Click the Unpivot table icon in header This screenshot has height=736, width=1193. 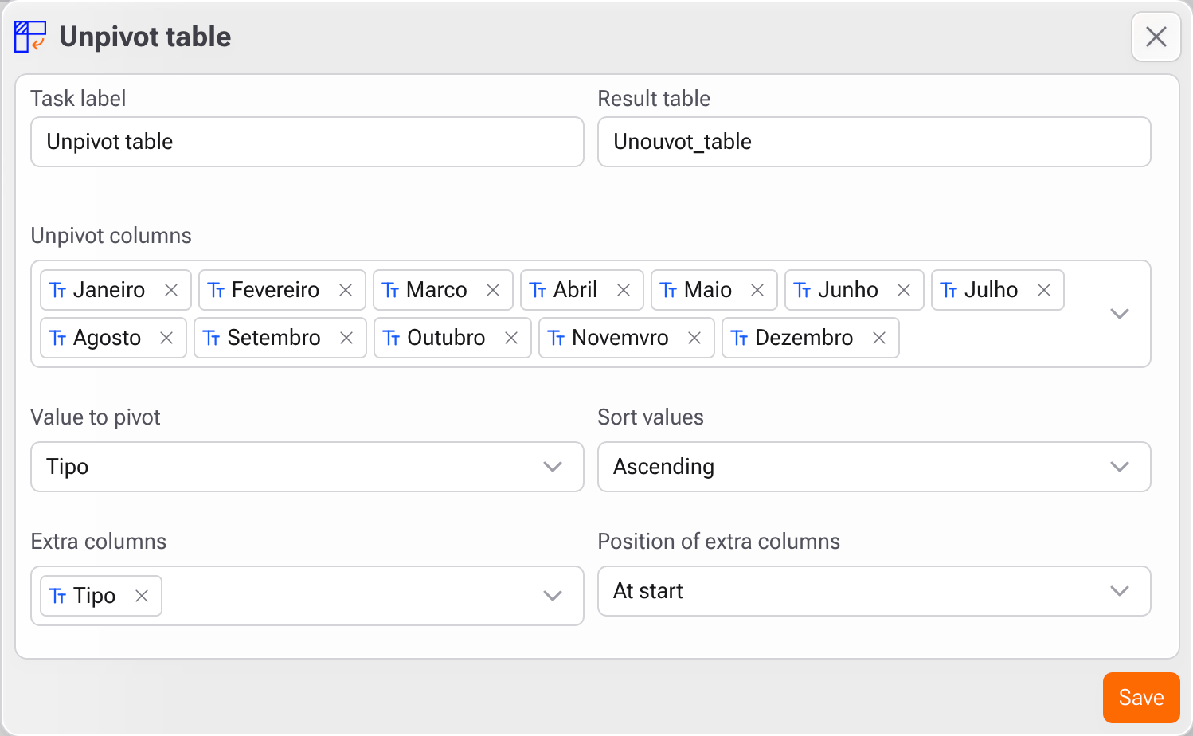point(30,37)
